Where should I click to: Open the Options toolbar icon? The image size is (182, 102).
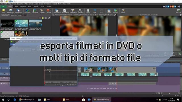123,11
